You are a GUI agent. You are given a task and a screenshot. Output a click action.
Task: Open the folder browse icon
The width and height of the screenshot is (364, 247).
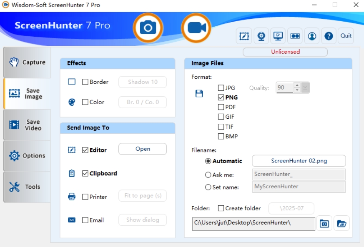tap(341, 224)
